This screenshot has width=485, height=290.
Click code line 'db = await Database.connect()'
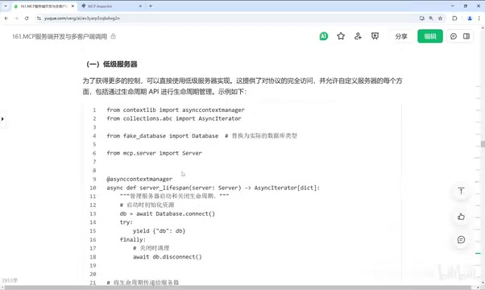pos(167,213)
